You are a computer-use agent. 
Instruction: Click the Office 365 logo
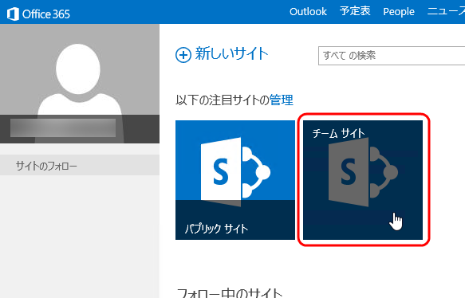tap(38, 14)
